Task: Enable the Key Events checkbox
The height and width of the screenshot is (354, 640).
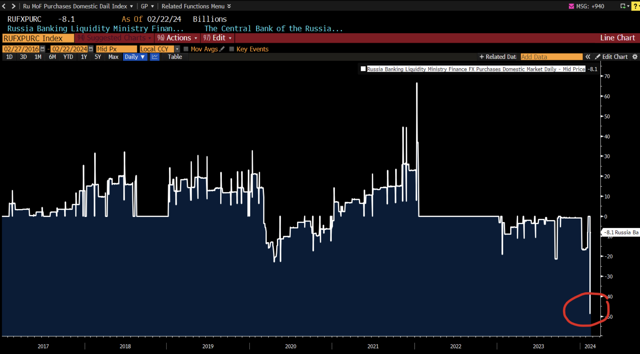Action: [x=232, y=49]
